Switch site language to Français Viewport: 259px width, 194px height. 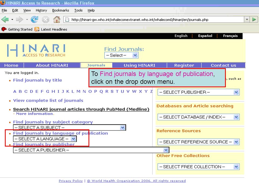(x=230, y=36)
